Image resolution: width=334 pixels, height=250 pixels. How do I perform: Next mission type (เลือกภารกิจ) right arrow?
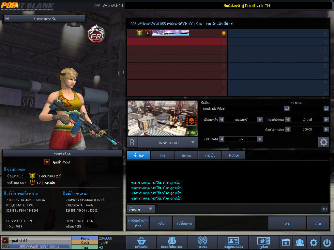click(x=260, y=119)
